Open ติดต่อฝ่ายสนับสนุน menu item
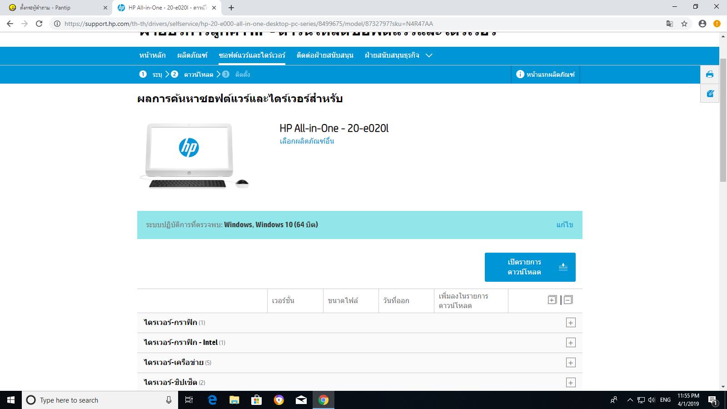 click(x=325, y=55)
